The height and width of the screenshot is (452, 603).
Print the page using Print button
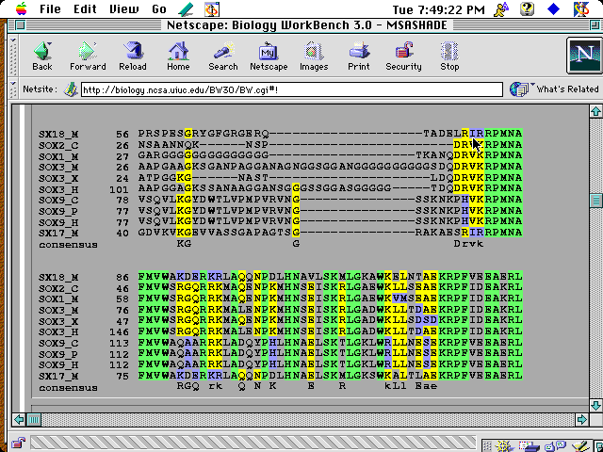coord(359,56)
